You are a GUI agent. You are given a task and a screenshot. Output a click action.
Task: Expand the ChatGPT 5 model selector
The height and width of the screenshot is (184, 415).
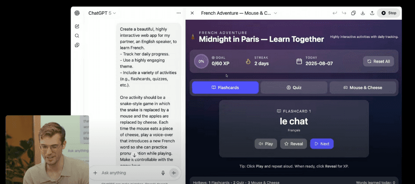[x=102, y=13]
